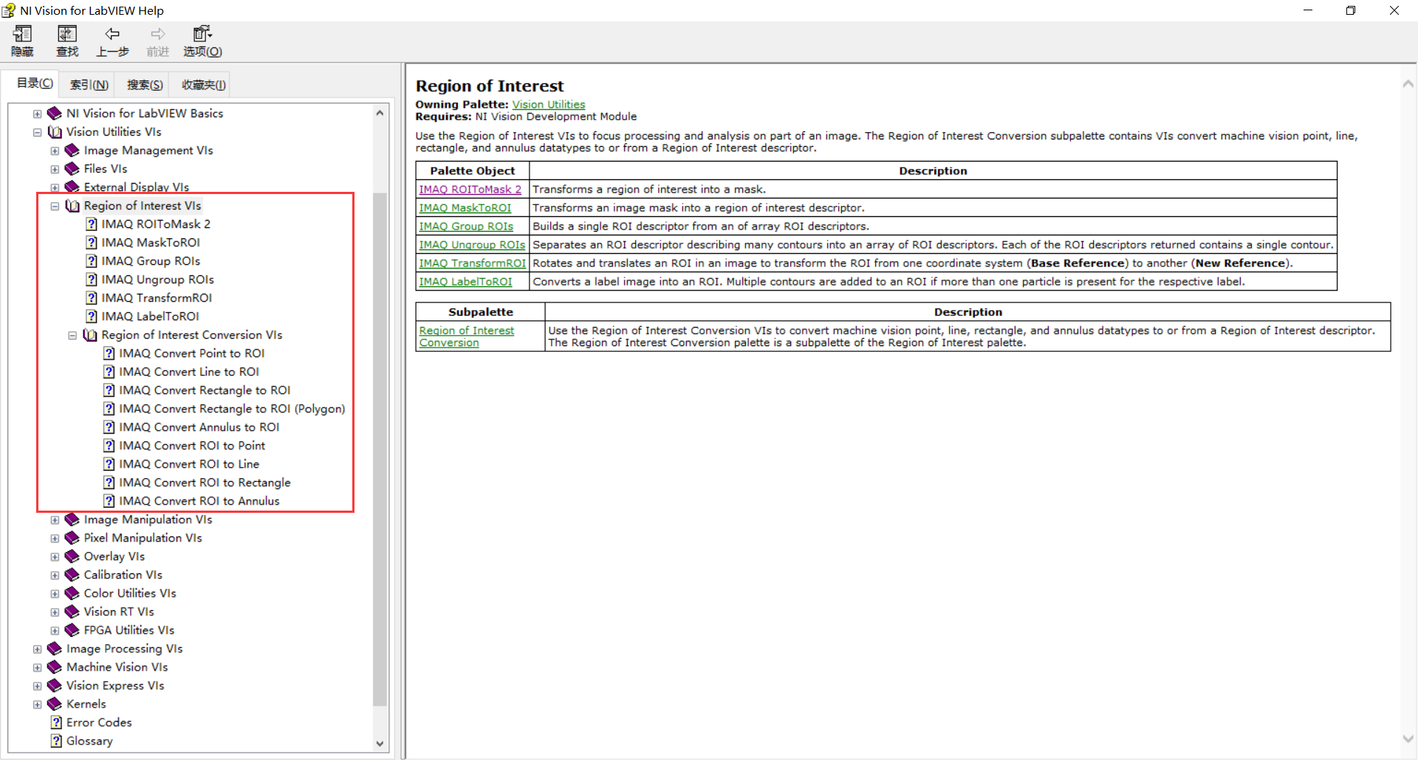
Task: Select IMAQ Convert ROI to Line entry
Action: 189,463
